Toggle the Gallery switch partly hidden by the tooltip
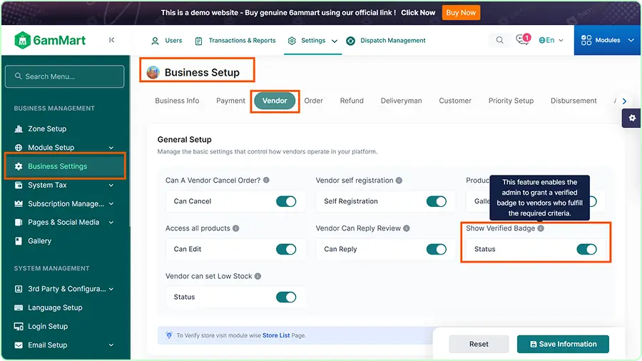Viewport: 642px width, 361px height. click(593, 201)
